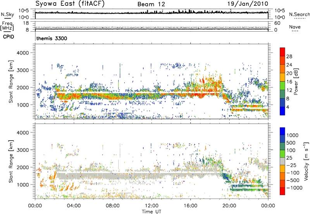Click the 'N.Sky' legend label
This screenshot has height=214, width=310.
[7, 14]
